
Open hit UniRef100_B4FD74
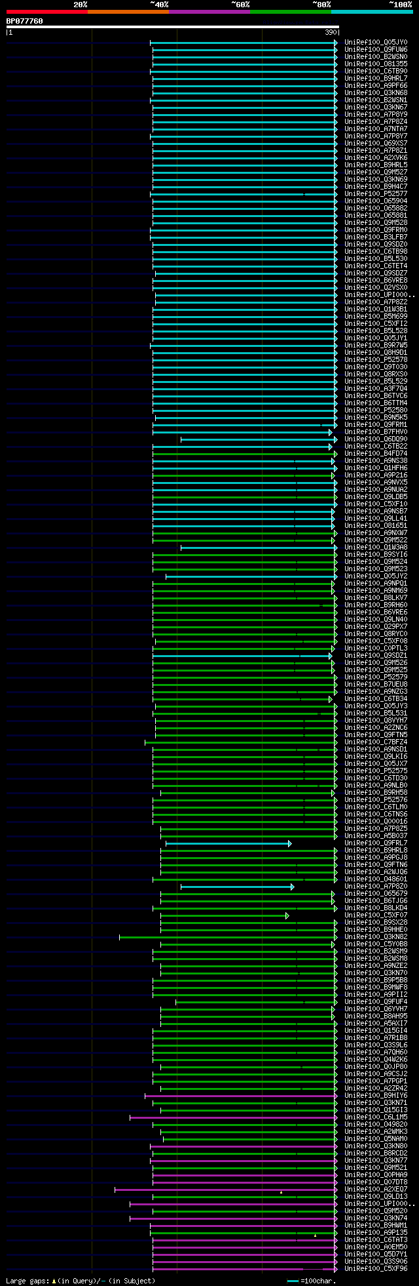376,454
